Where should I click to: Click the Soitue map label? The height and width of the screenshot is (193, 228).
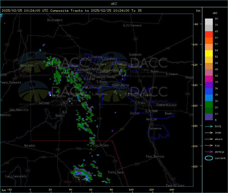(135, 113)
